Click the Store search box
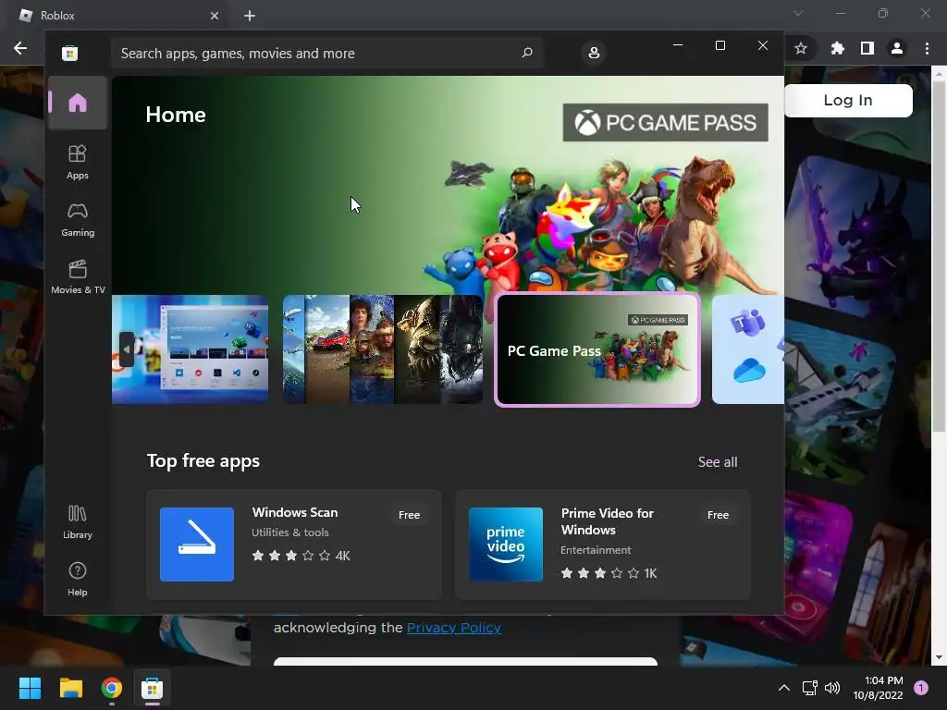The image size is (947, 710). 326,53
